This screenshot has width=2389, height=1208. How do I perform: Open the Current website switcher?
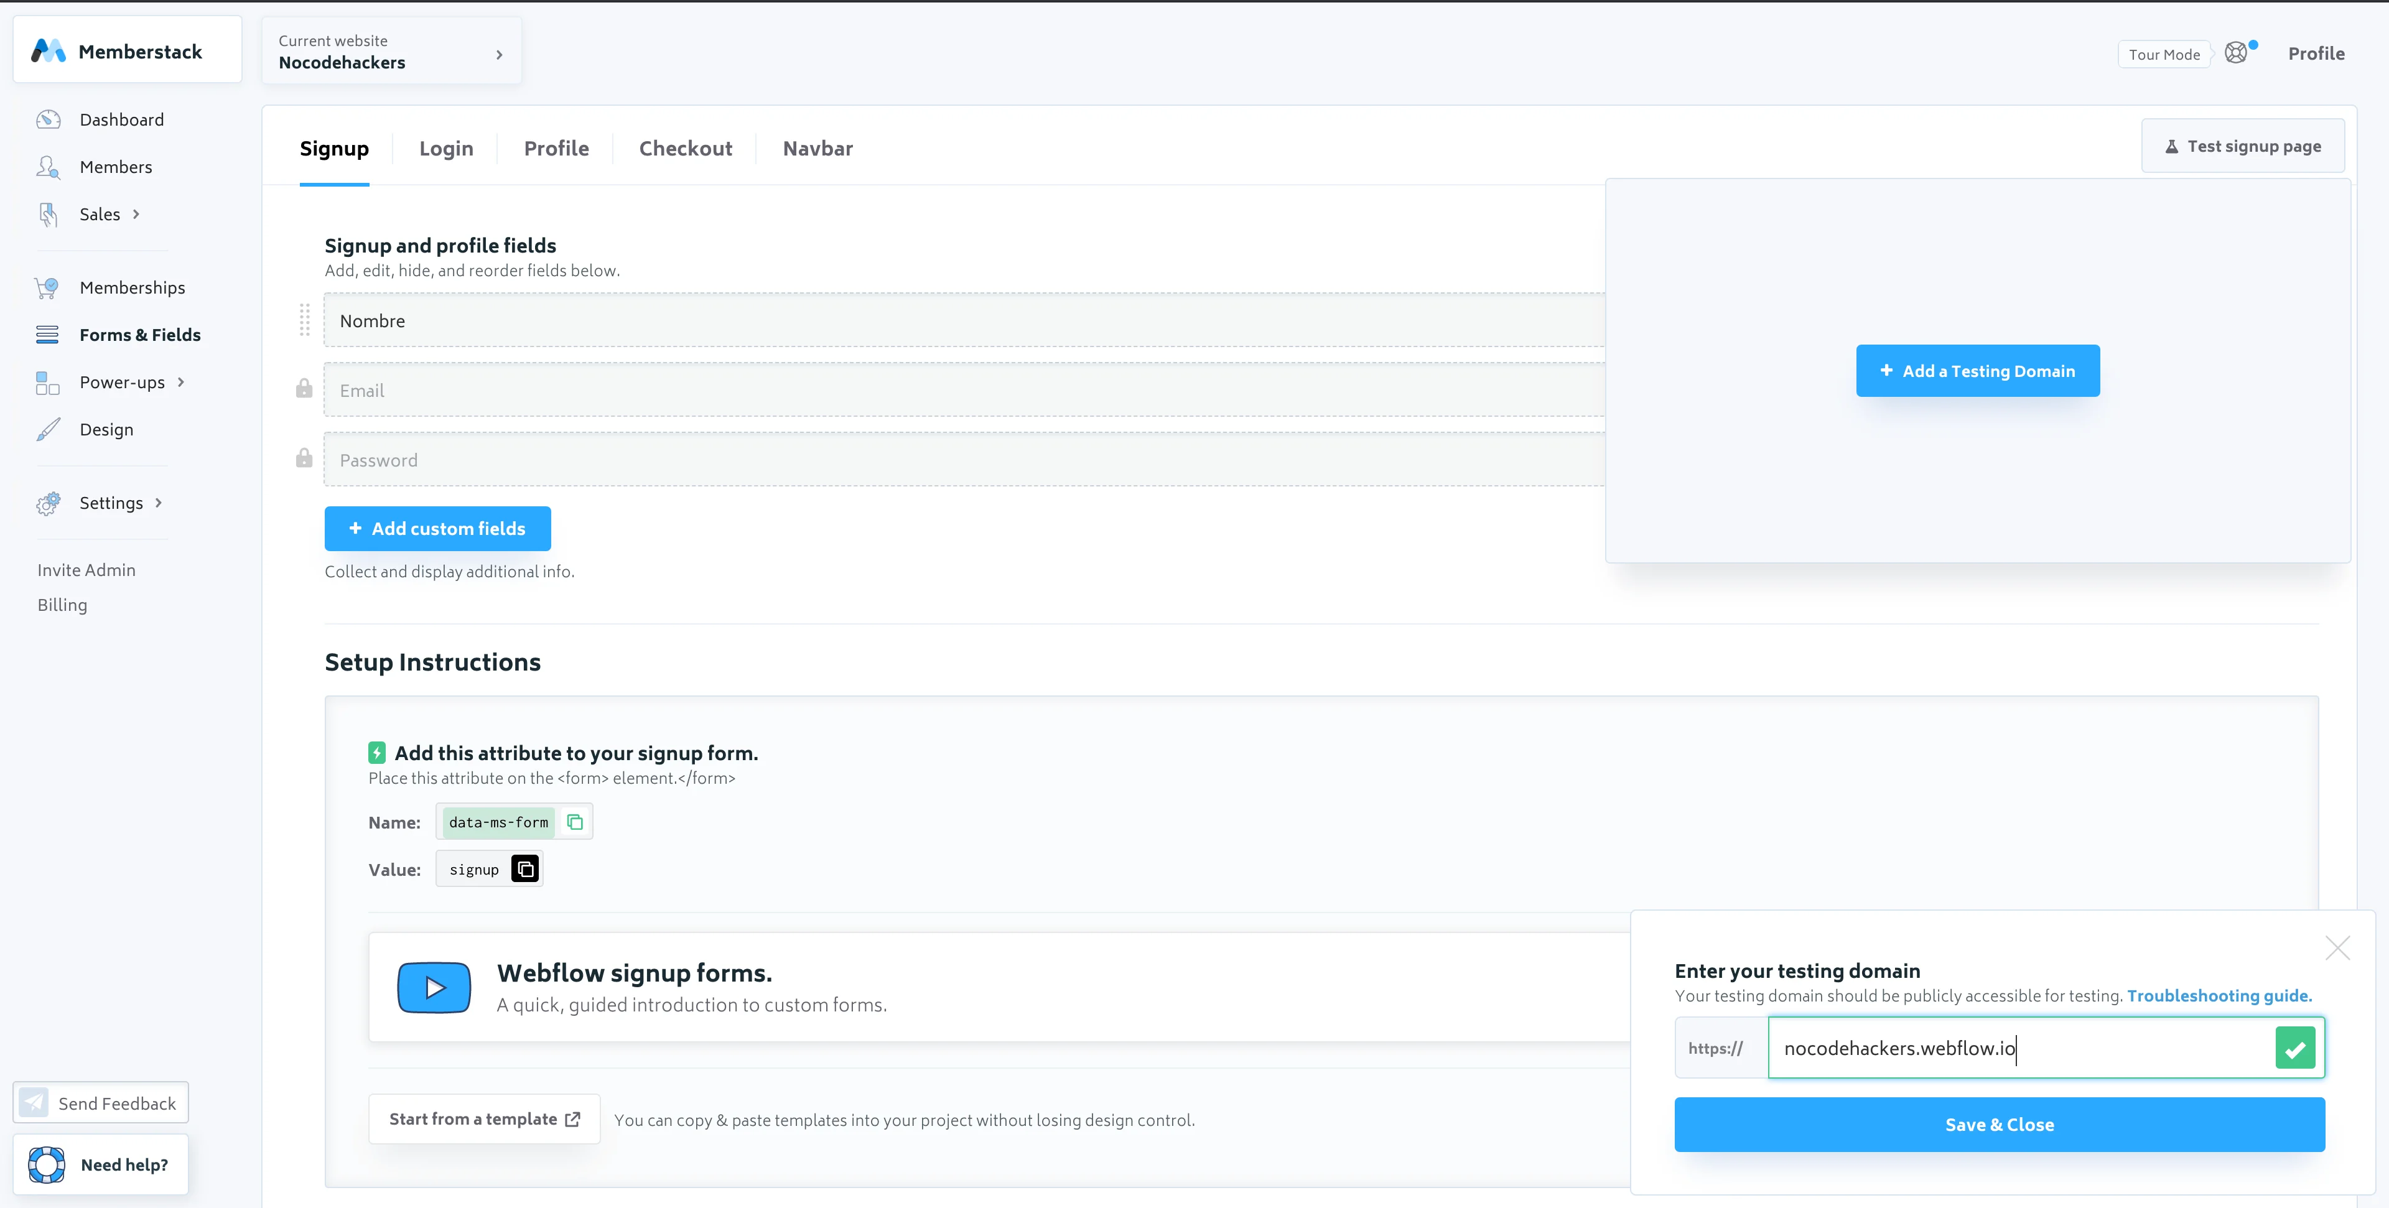pyautogui.click(x=391, y=52)
